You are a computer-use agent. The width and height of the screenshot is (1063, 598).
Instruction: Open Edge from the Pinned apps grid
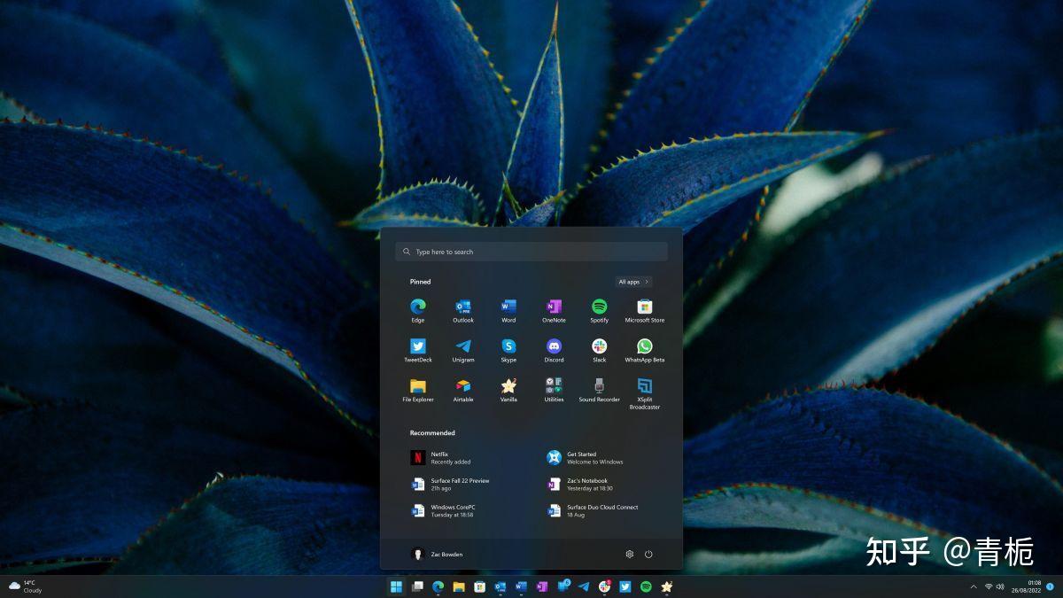coord(418,310)
